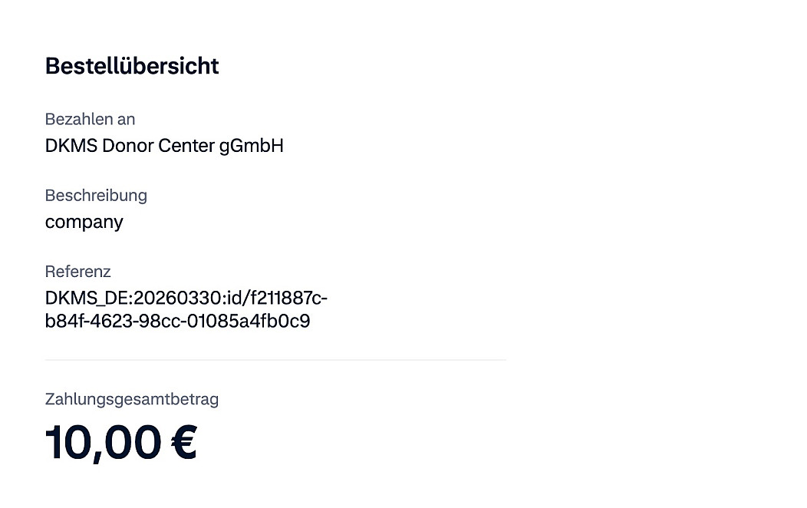
Task: Click the total amount "10,00"
Action: 103,443
